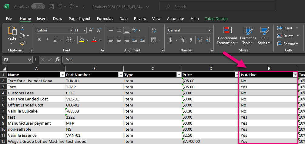Select the Format Painter brush
305x144 pixels.
(22, 43)
